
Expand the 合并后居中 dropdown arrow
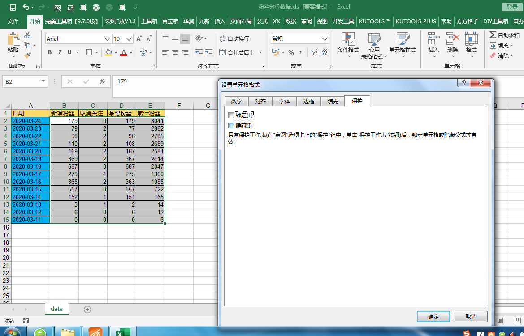[x=260, y=53]
